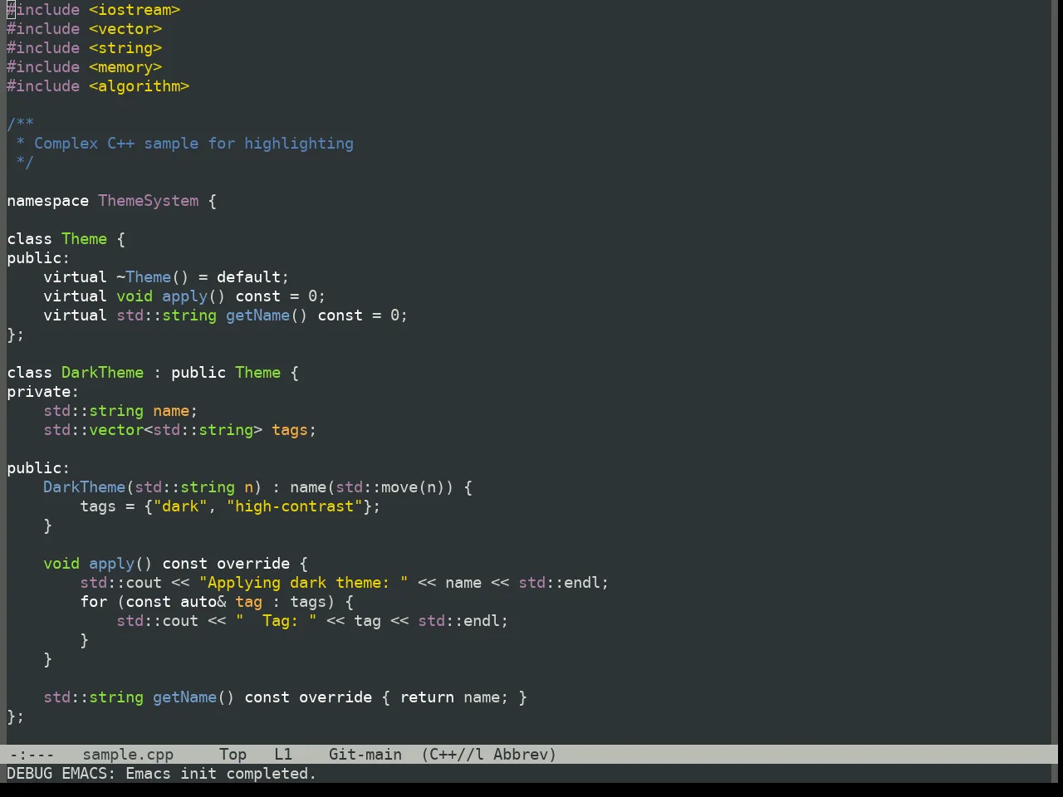
Task: Click the string literal "dark"
Action: coord(180,506)
